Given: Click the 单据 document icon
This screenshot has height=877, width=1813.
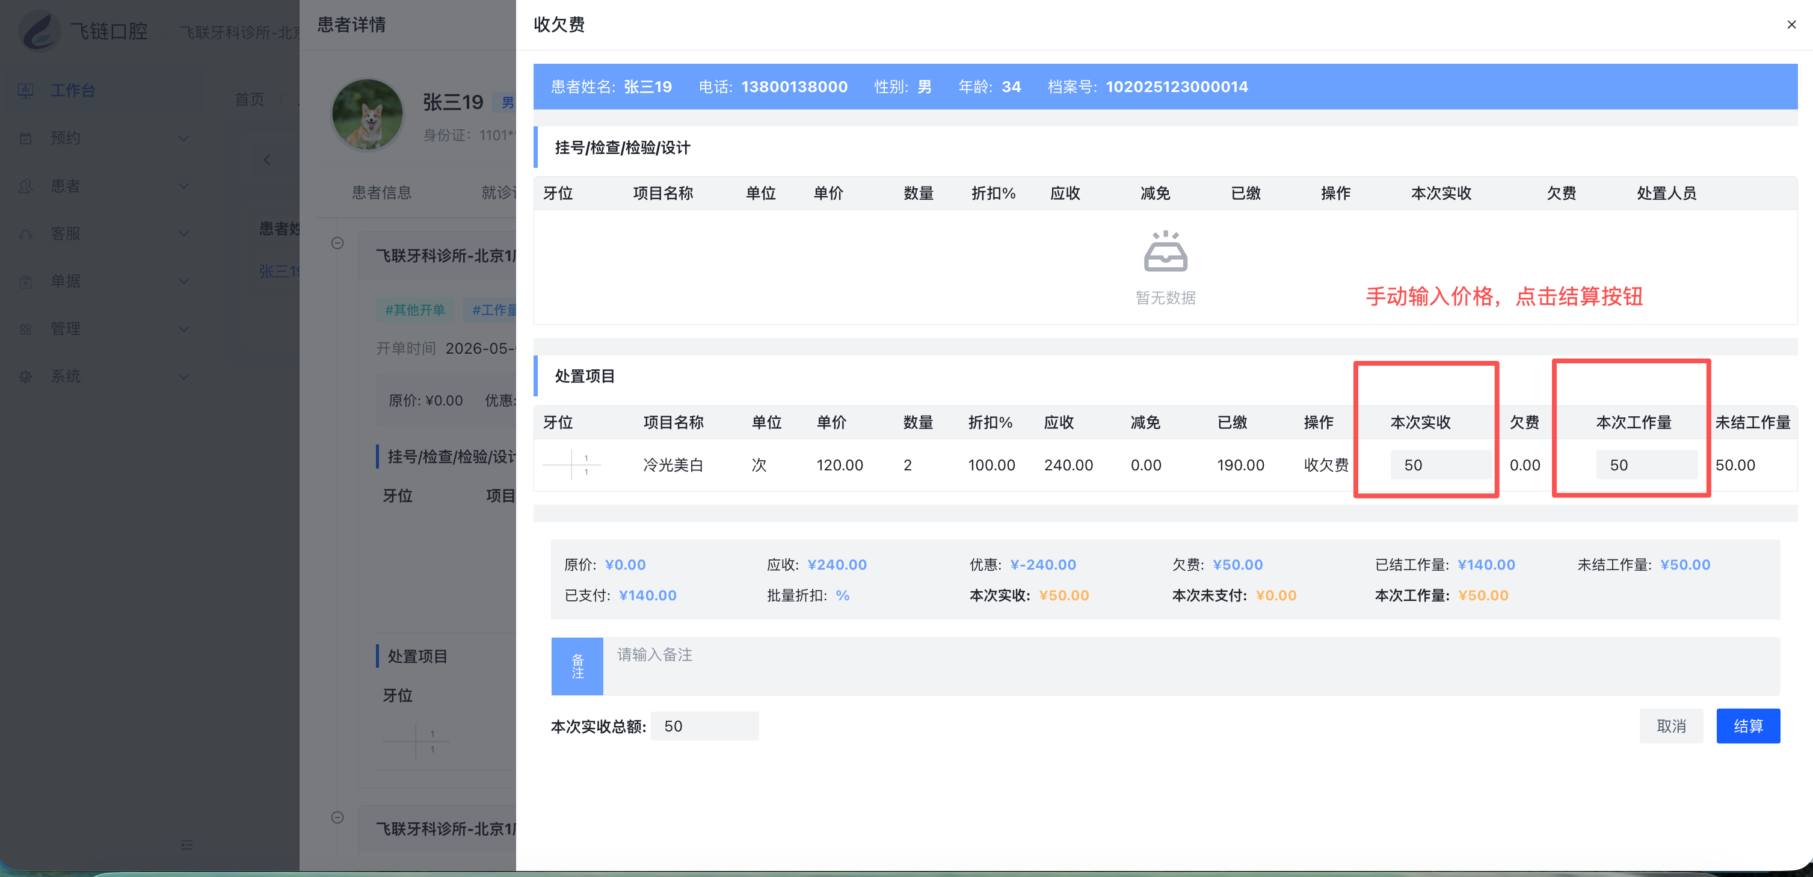Looking at the screenshot, I should (26, 282).
